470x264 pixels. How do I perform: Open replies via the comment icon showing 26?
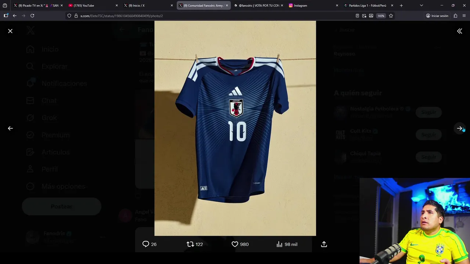pyautogui.click(x=149, y=244)
